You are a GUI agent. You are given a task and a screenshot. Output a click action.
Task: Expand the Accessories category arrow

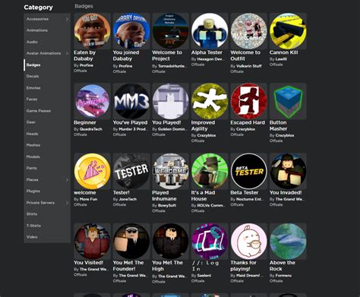67,19
